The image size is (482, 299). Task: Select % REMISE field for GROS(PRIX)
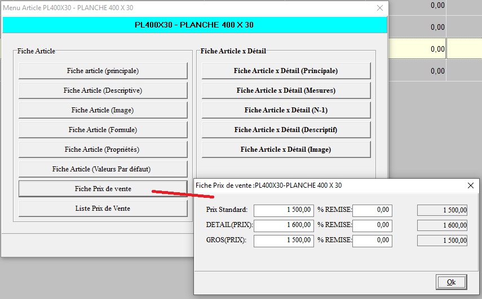[372, 241]
